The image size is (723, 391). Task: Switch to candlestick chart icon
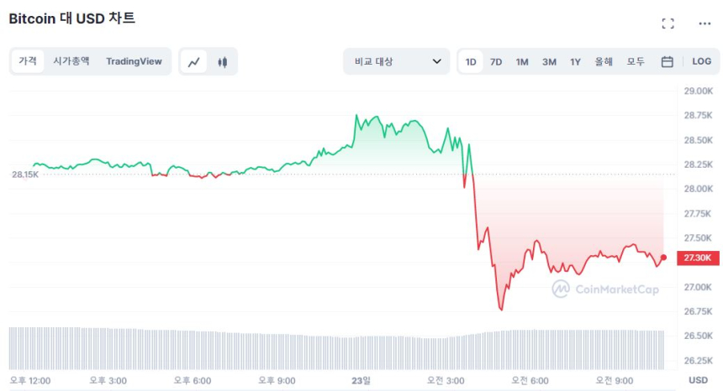tap(223, 61)
